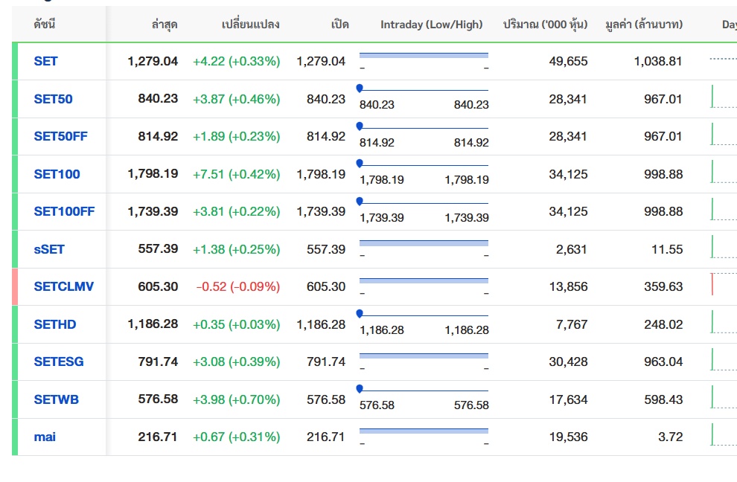Select the SETESG index link

58,361
